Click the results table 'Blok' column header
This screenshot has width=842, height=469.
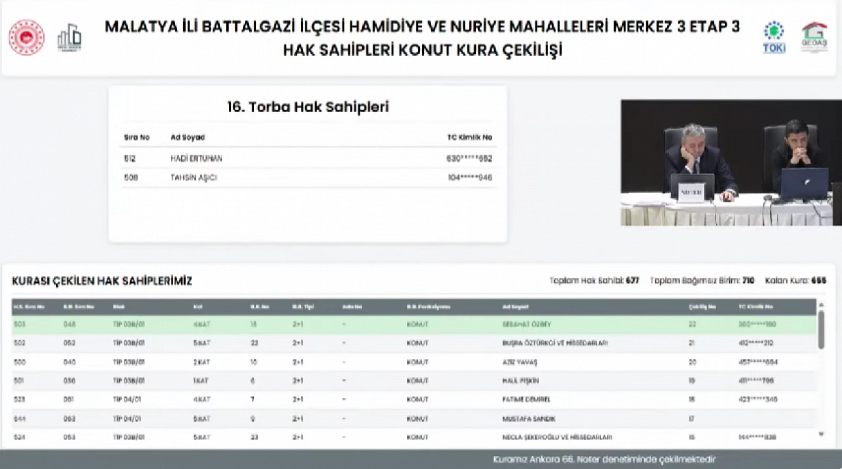[x=119, y=306]
